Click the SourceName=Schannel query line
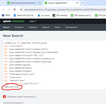106x104 pixels. click(18, 71)
